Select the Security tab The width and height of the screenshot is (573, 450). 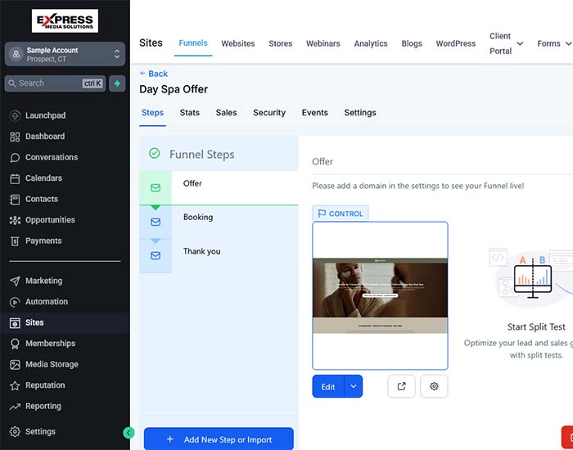[269, 113]
